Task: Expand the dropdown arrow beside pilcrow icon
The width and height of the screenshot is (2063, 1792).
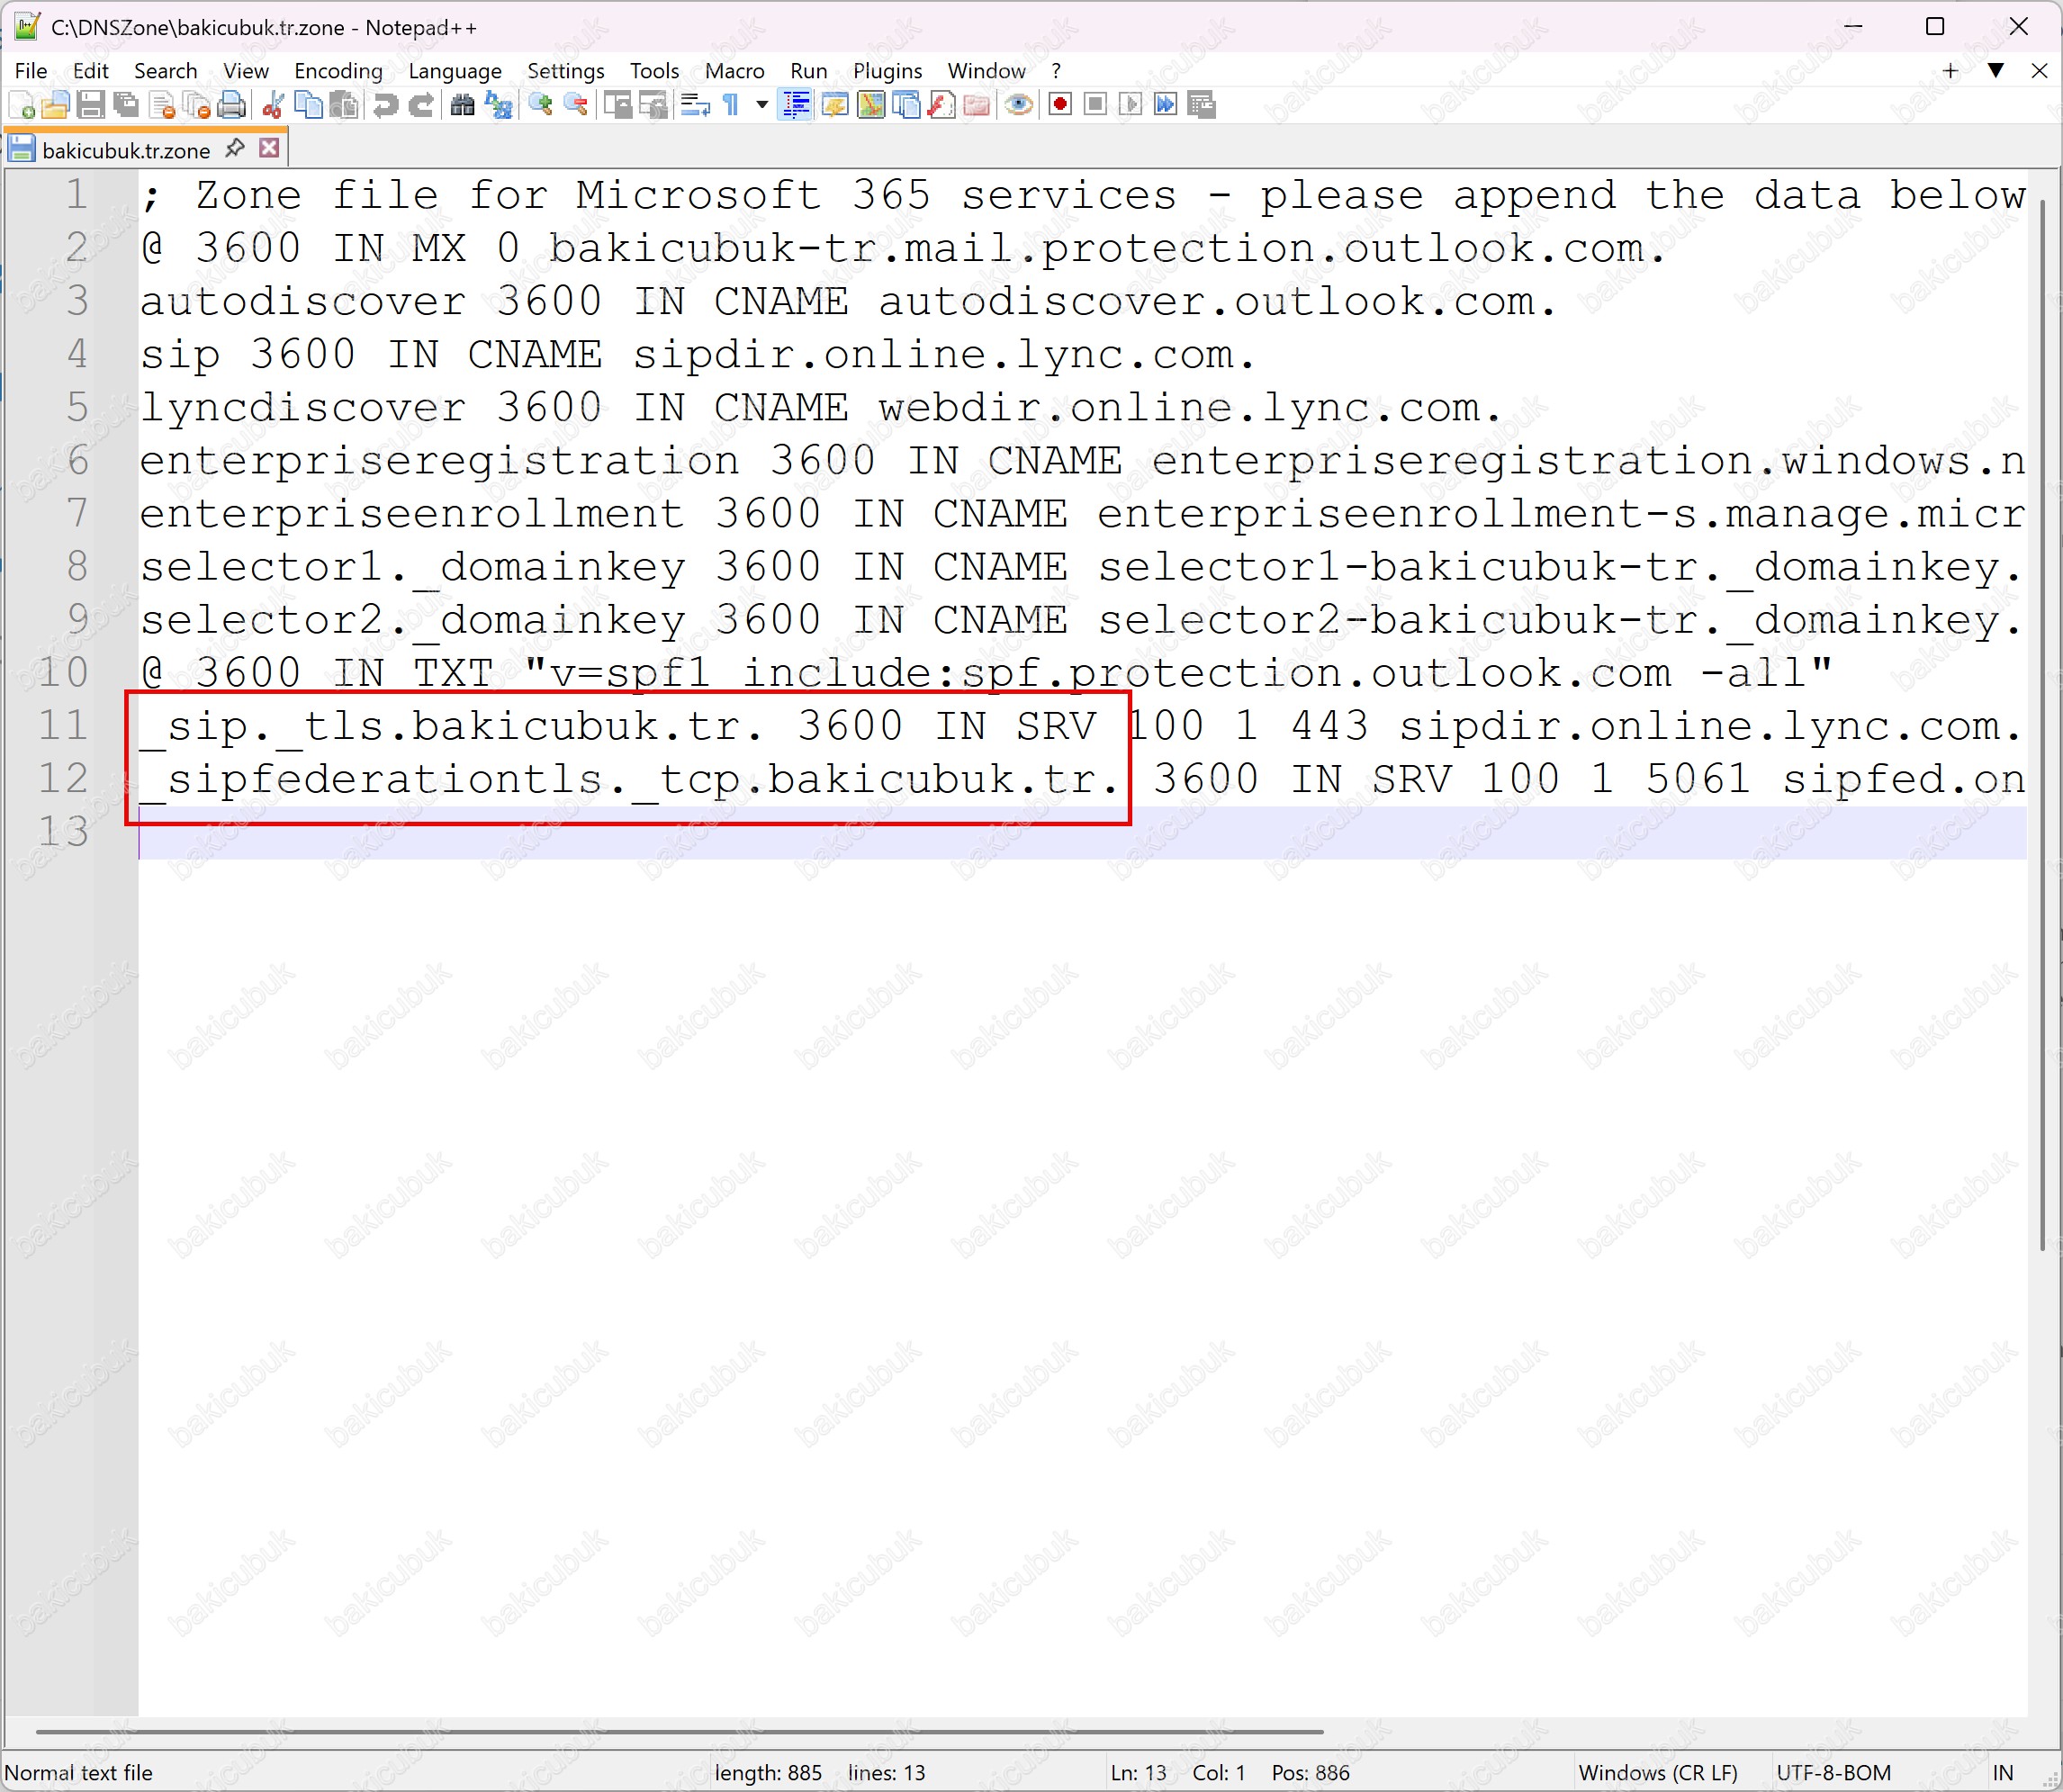Action: click(762, 105)
